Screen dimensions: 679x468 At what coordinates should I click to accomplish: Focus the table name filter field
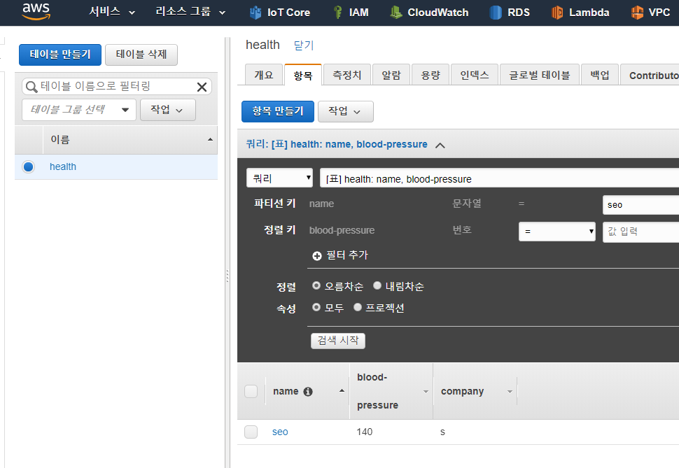[x=117, y=87]
